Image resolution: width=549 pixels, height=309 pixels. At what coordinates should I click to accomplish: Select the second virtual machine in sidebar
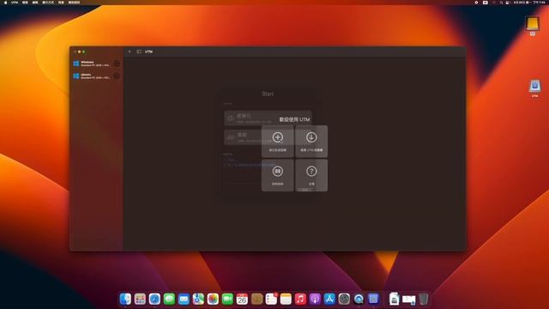coord(96,76)
